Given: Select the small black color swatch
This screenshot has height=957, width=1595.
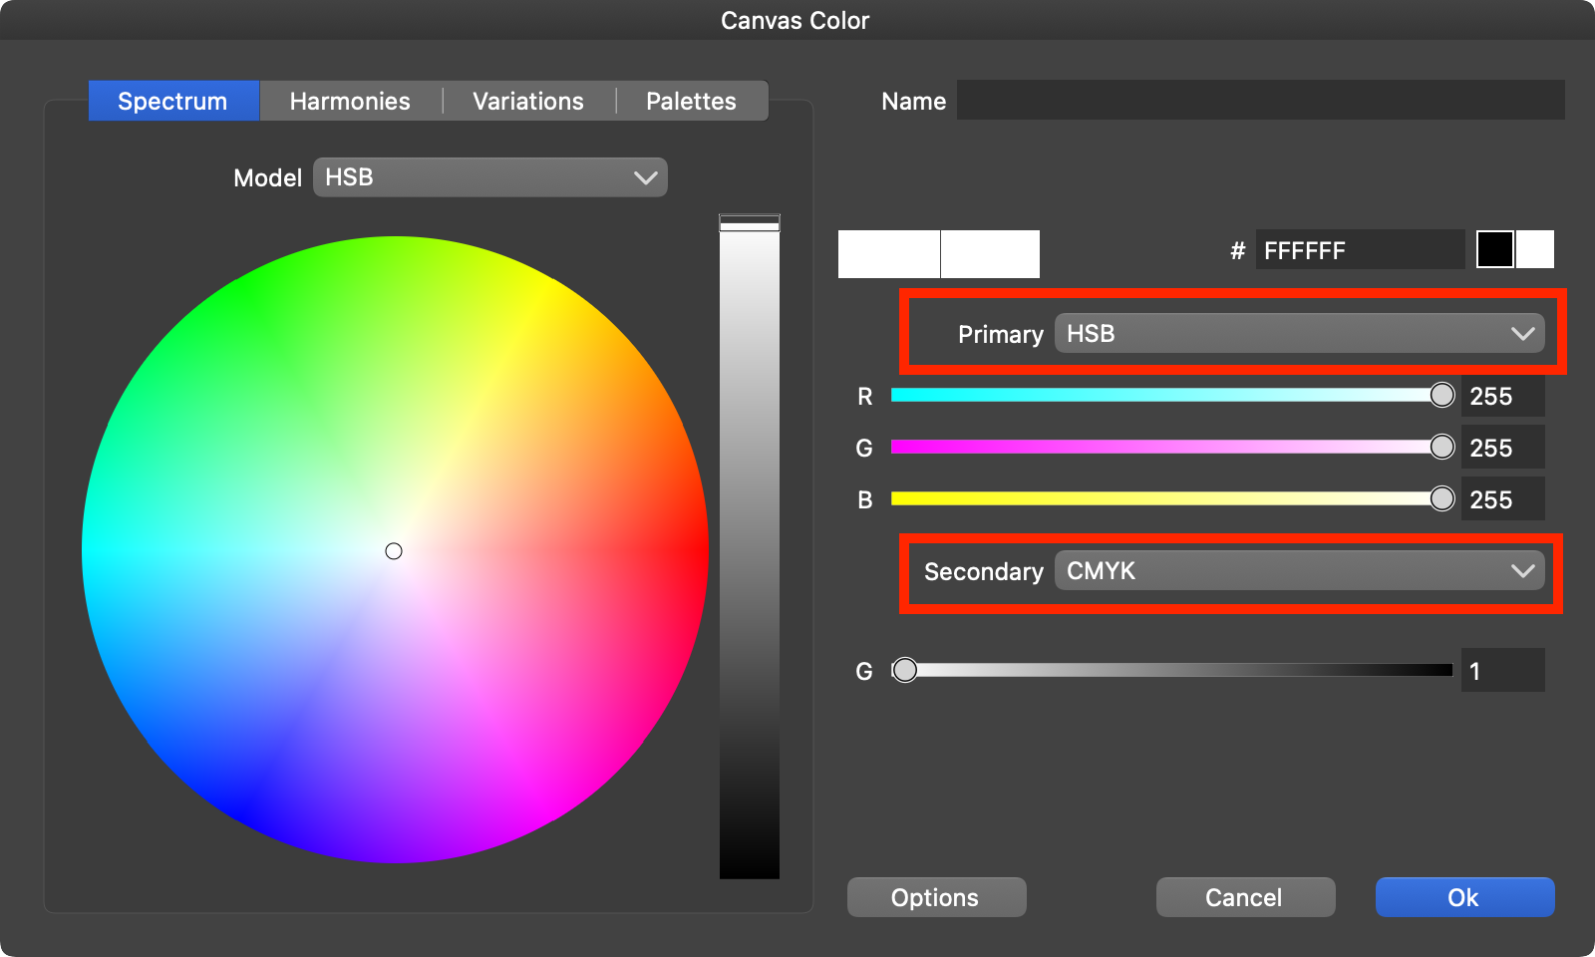Looking at the screenshot, I should [1494, 249].
